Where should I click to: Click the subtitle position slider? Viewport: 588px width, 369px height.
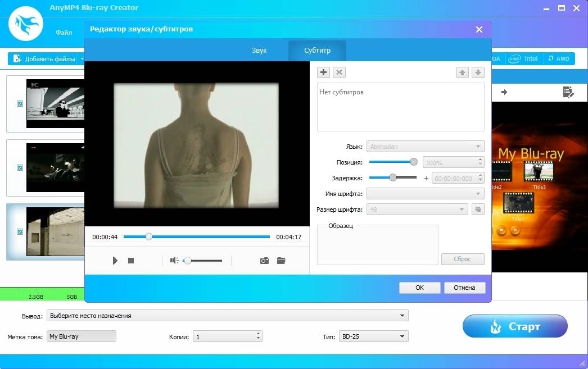(393, 162)
